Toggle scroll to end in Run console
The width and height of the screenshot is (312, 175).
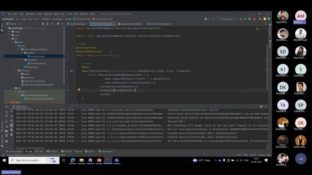pos(12,125)
